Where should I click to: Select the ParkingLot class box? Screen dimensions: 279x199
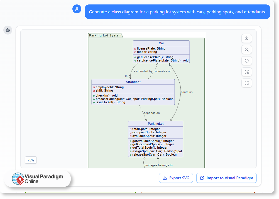pyautogui.click(x=155, y=139)
